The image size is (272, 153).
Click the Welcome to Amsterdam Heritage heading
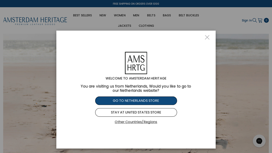136,78
